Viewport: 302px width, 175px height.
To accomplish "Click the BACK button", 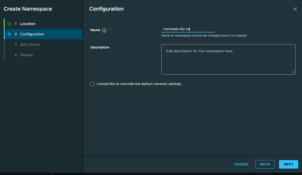I will click(x=265, y=164).
